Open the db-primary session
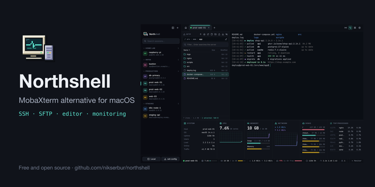Viewport: 375px width, 187px height. 161,77
